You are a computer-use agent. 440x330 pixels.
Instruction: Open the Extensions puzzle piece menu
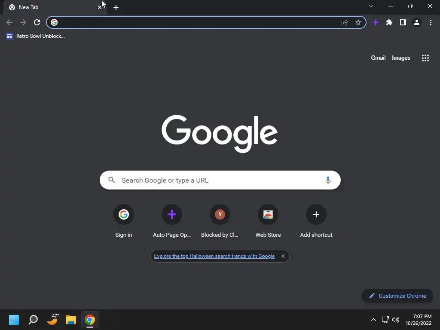click(x=389, y=22)
